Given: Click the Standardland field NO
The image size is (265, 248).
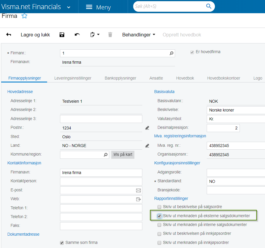Looking at the screenshot, I should tap(236, 181).
